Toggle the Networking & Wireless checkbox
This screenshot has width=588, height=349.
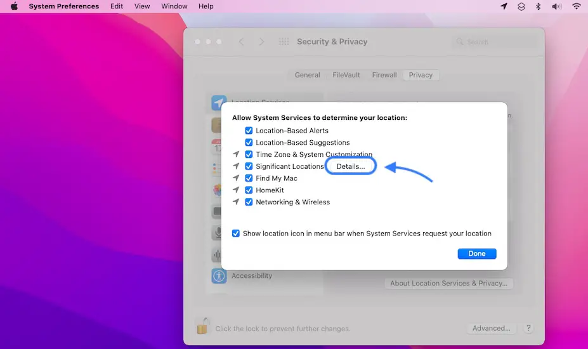click(x=249, y=202)
